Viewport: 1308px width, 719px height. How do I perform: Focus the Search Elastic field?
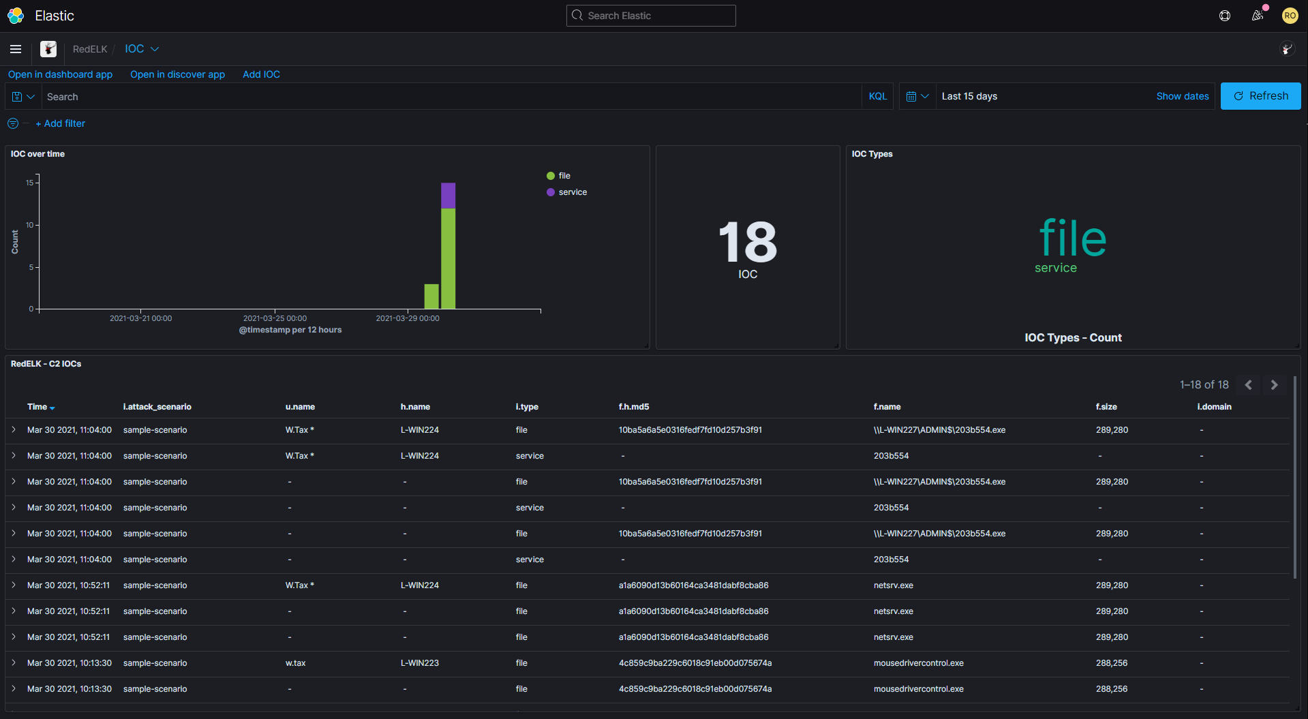tap(651, 16)
